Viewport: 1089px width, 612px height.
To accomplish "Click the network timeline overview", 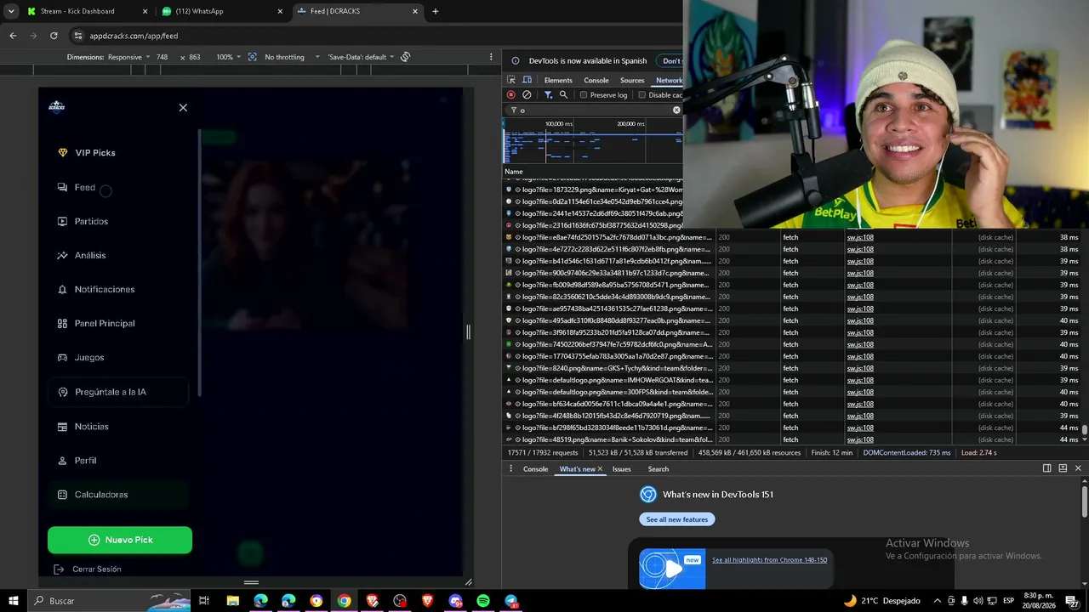I will [x=592, y=140].
